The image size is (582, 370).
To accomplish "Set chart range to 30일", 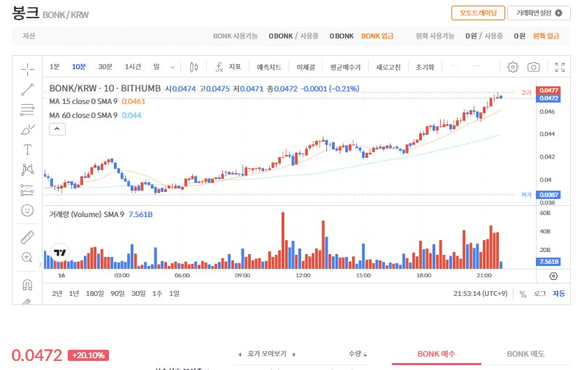I will [138, 294].
